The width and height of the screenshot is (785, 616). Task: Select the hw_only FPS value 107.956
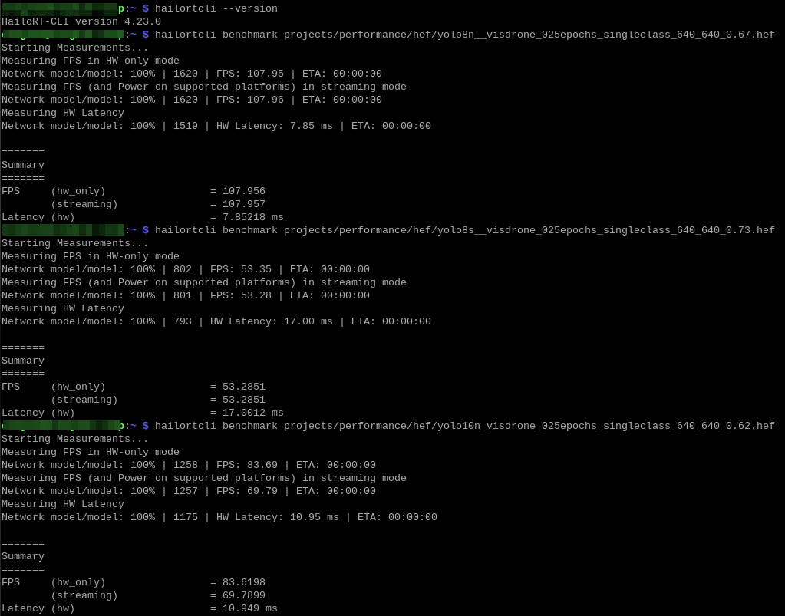click(244, 191)
